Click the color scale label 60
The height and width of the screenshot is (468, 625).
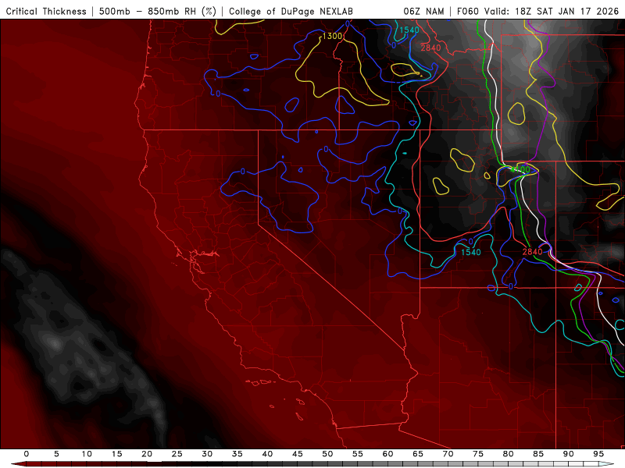(x=387, y=454)
